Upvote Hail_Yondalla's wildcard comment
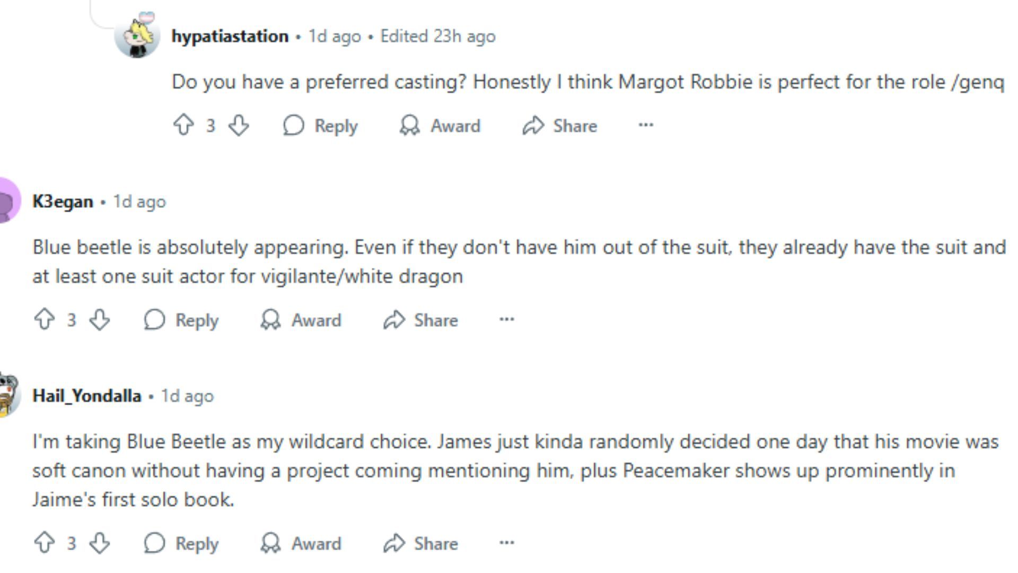 45,543
